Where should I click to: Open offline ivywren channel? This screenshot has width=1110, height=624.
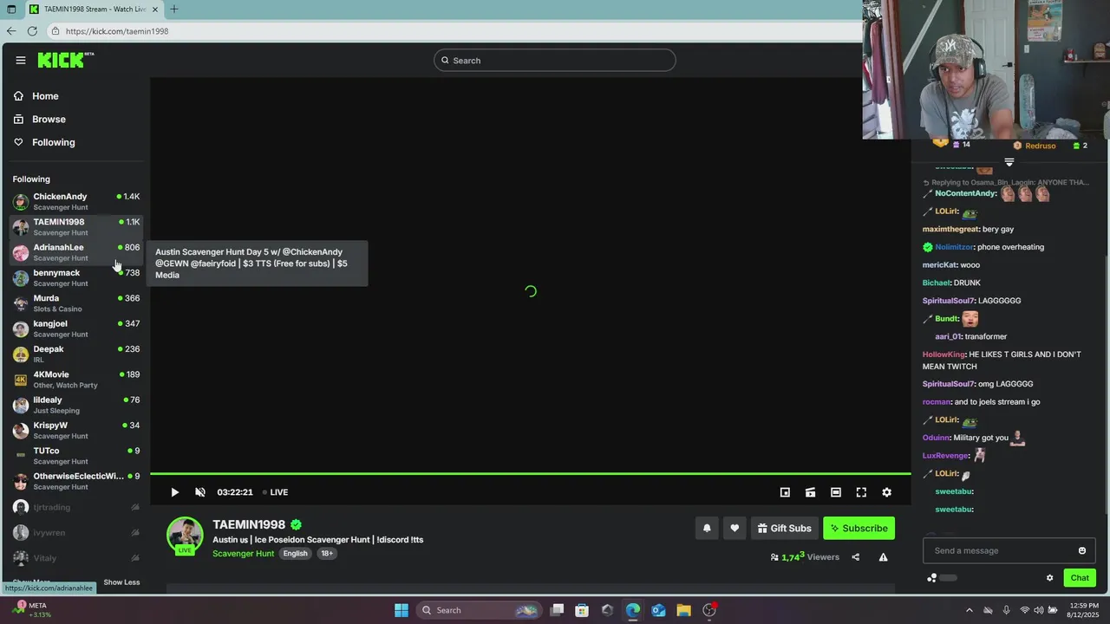click(76, 532)
